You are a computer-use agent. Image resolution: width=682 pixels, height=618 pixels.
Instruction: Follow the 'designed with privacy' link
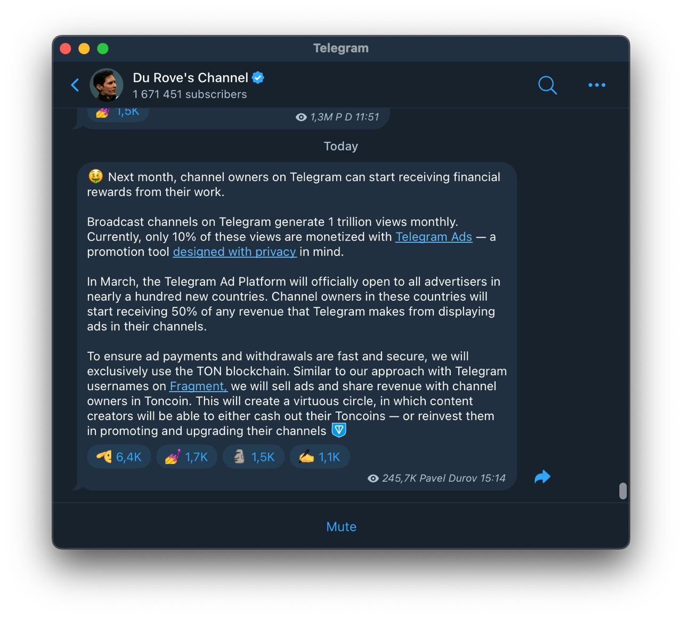(234, 252)
